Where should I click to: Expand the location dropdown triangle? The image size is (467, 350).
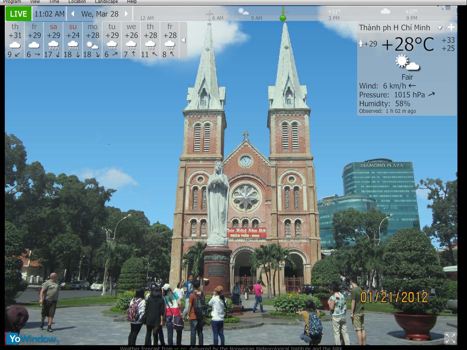tap(439, 28)
